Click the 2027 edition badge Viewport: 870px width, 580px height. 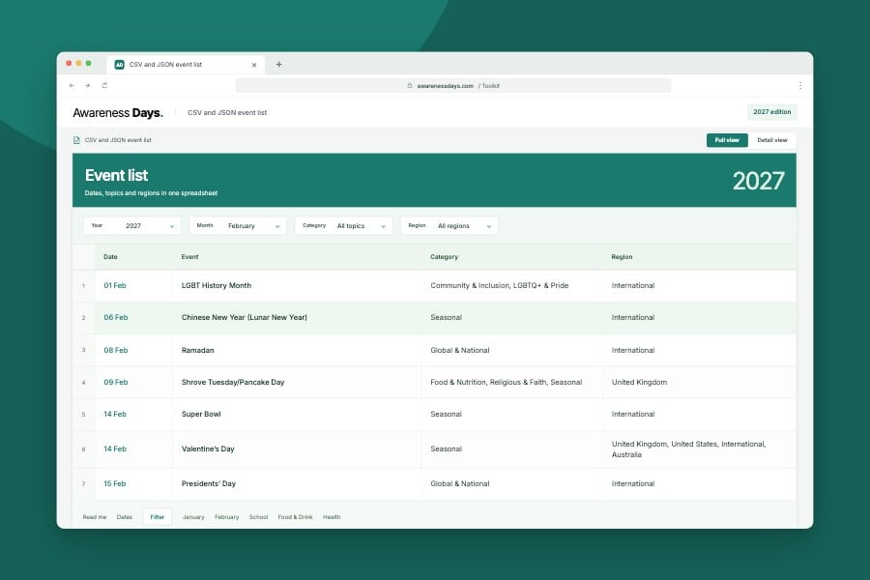(771, 112)
